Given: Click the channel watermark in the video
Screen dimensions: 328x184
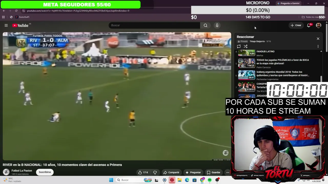Looking at the screenshot, I should 225,153.
